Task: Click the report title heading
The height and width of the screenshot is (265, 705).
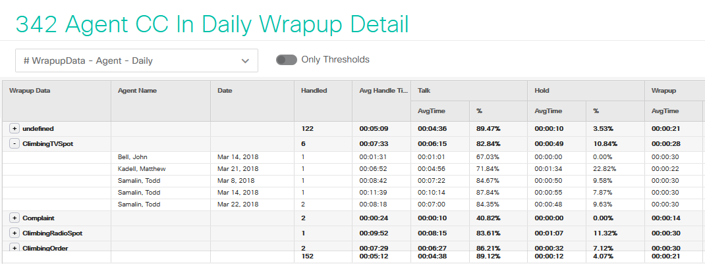Action: pos(212,24)
